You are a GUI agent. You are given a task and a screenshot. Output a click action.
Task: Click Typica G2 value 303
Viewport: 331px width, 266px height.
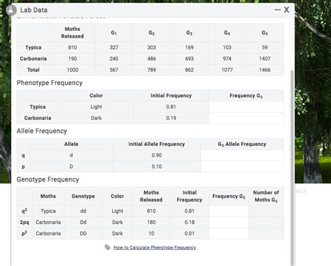[152, 47]
